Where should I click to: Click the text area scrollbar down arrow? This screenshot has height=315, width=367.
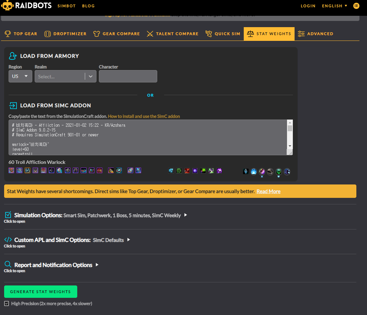[290, 146]
